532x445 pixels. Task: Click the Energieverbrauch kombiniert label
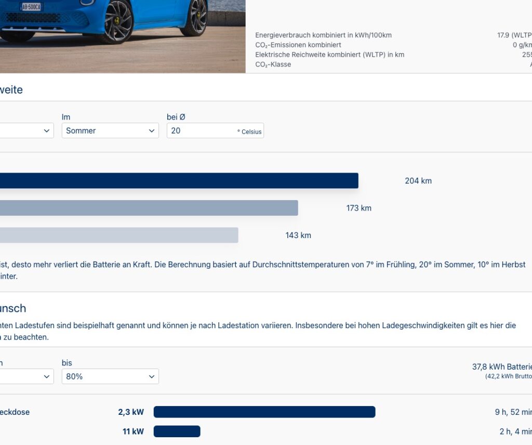(323, 35)
